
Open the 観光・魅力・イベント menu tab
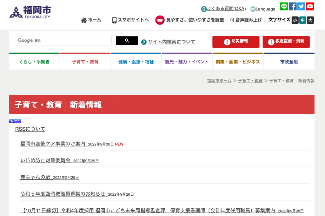tap(187, 62)
